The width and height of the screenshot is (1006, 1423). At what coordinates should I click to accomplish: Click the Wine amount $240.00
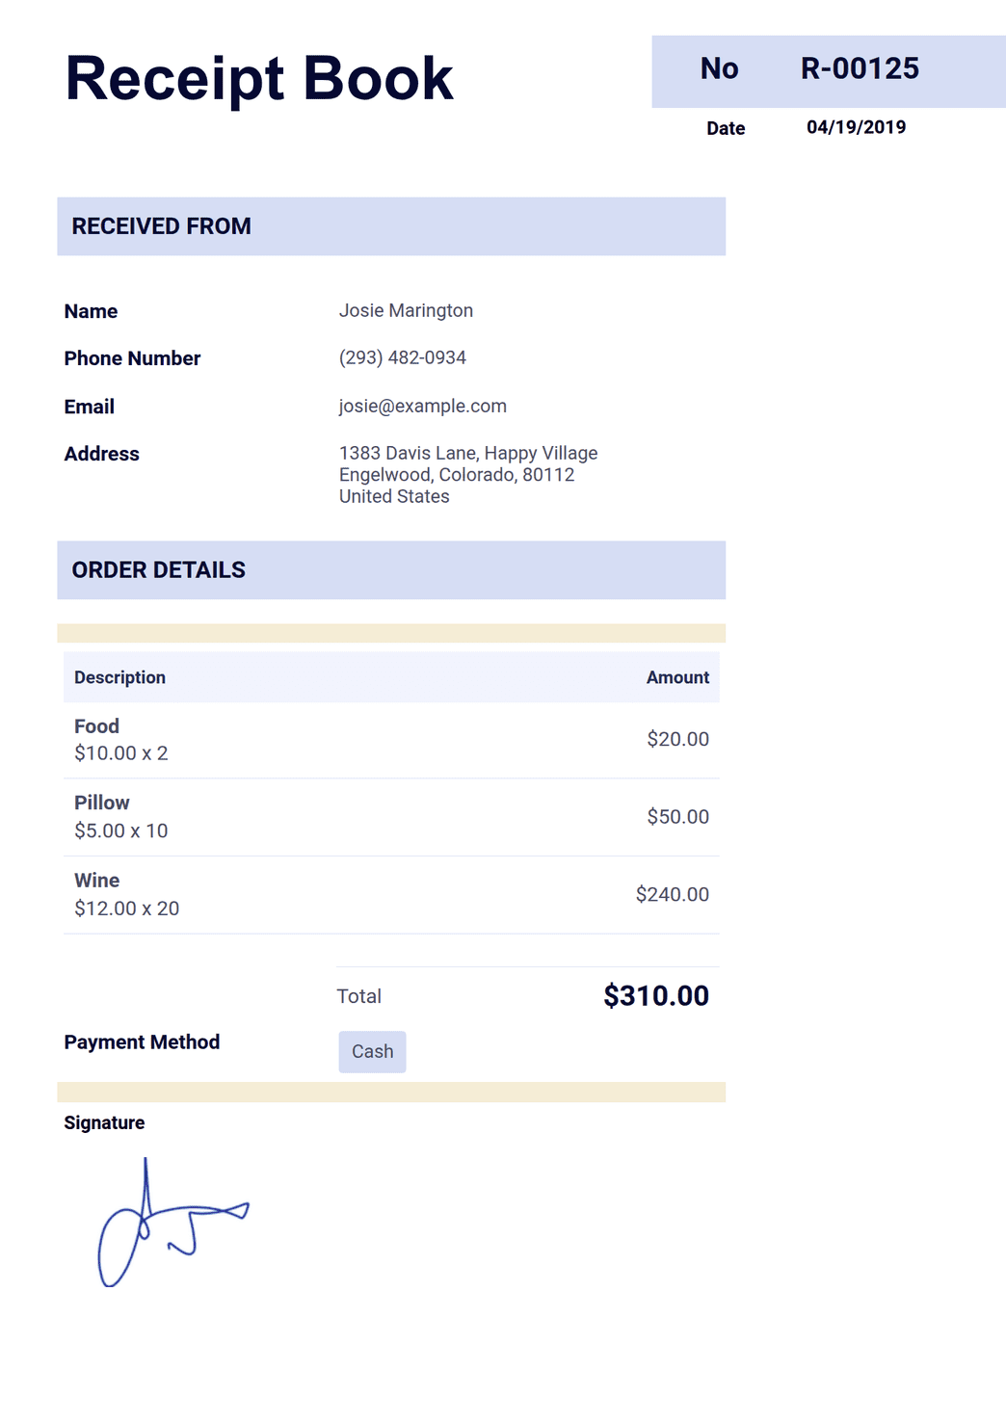[x=672, y=894]
